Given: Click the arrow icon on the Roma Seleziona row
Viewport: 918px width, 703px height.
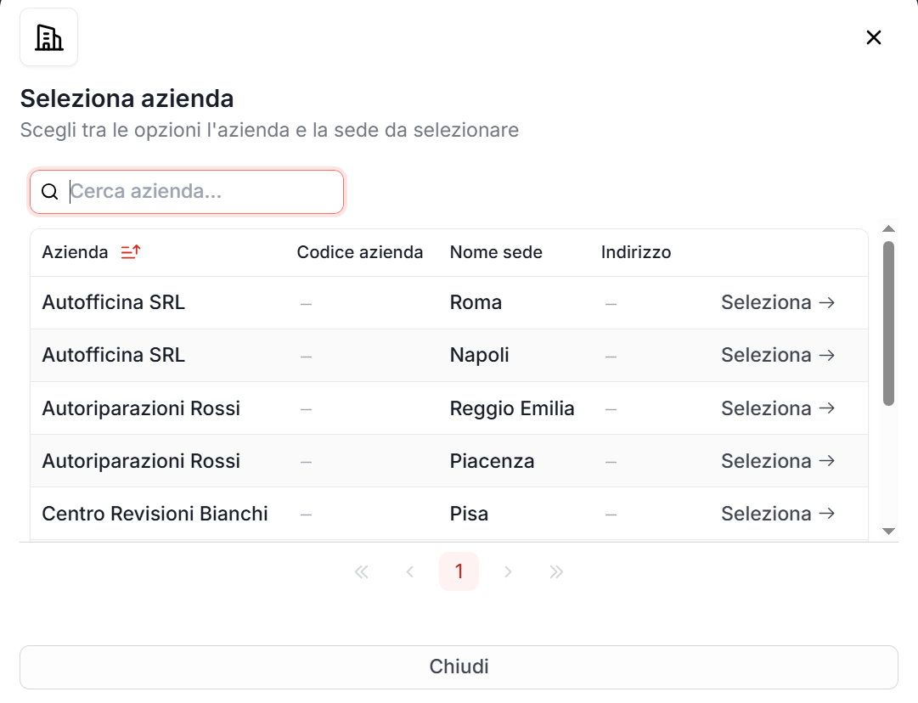Looking at the screenshot, I should click(x=827, y=302).
